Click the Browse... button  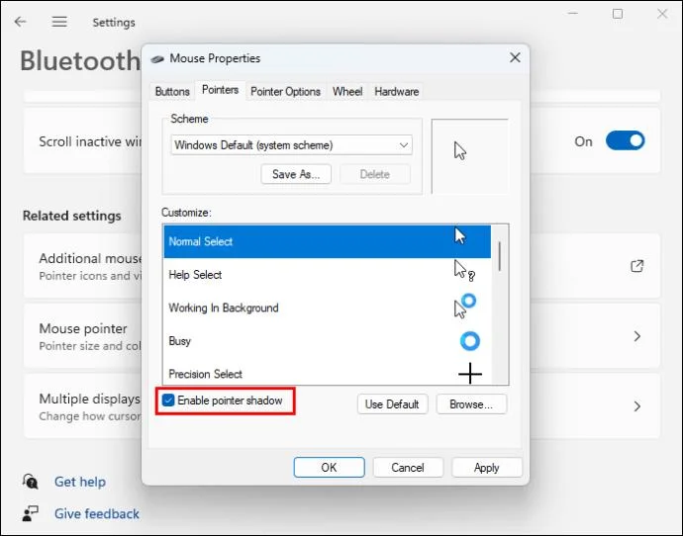(471, 404)
